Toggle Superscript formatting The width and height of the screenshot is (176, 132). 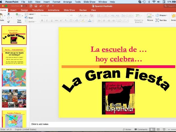[x=61, y=20]
